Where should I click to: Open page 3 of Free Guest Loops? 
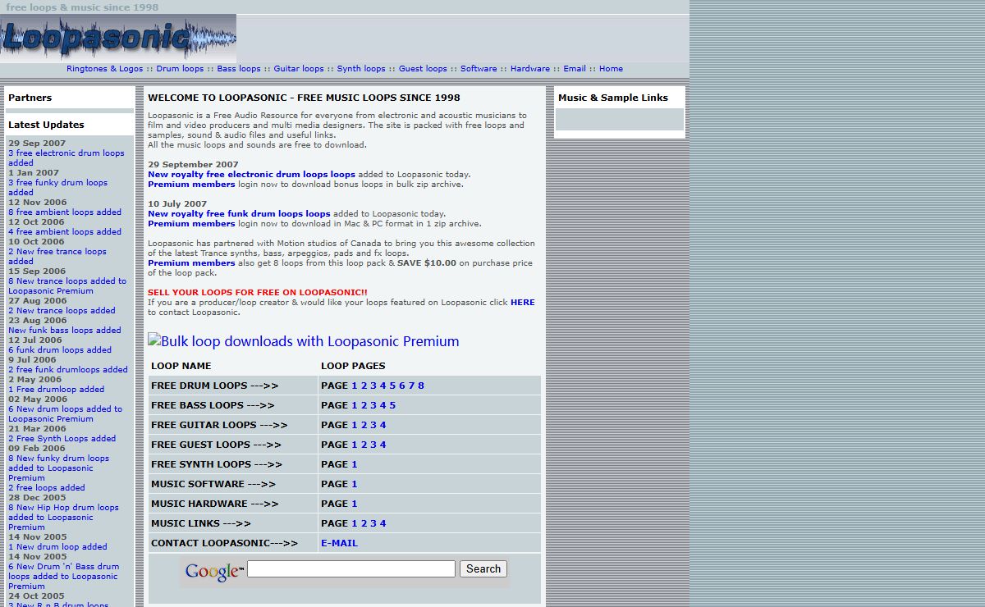click(x=373, y=445)
